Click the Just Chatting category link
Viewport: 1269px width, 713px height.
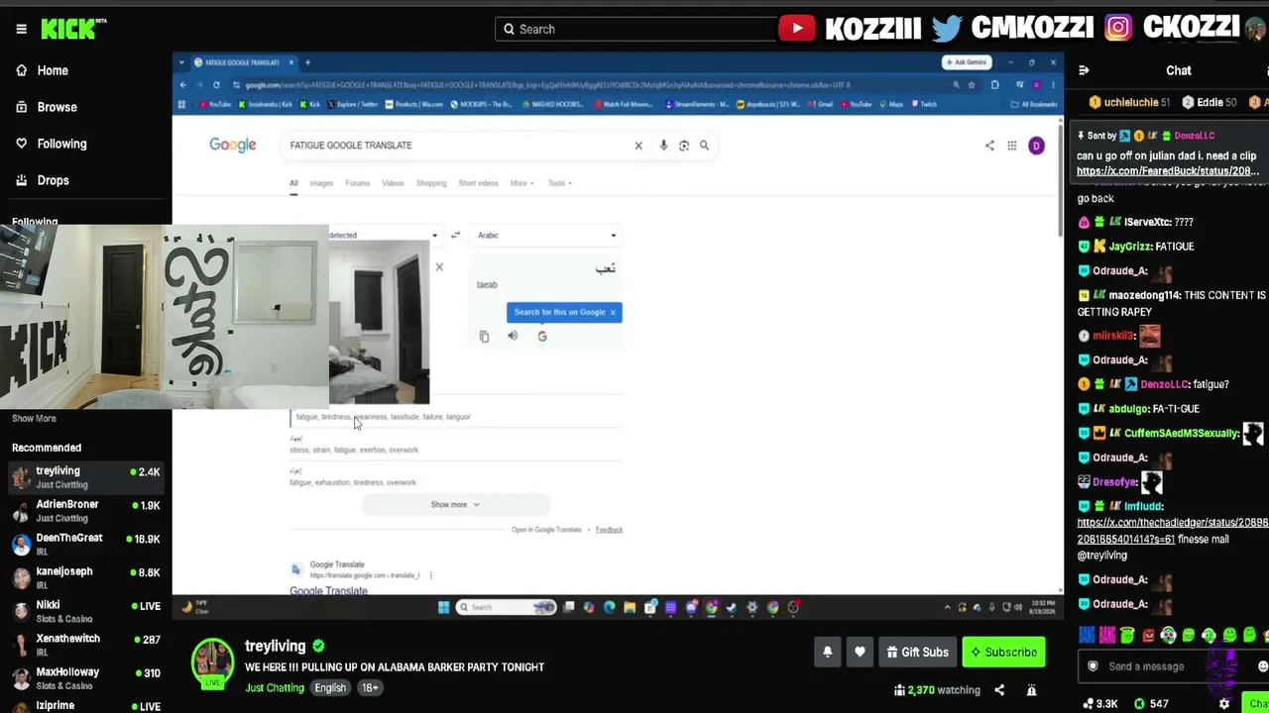[275, 687]
